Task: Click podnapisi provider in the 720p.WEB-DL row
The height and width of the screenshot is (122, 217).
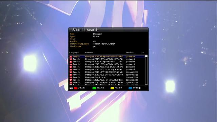Action: (130, 67)
